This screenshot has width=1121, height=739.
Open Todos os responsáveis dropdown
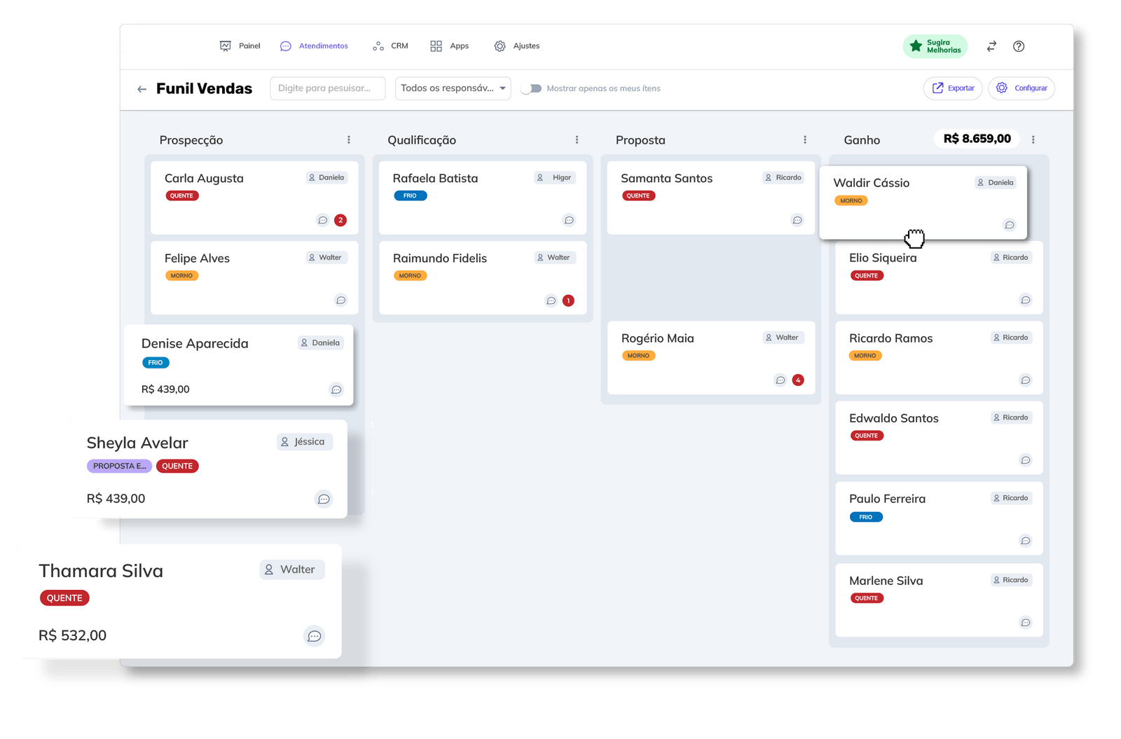(x=453, y=88)
